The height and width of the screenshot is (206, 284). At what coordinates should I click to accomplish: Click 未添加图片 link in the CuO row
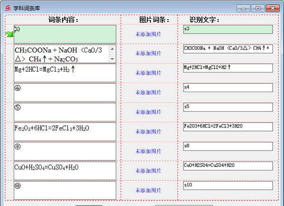148,171
